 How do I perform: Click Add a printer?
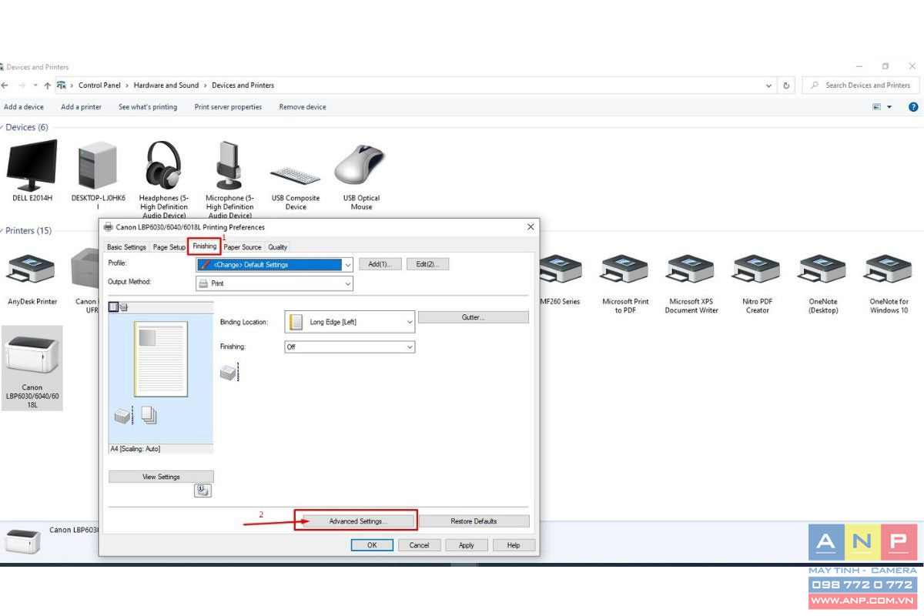click(x=81, y=107)
